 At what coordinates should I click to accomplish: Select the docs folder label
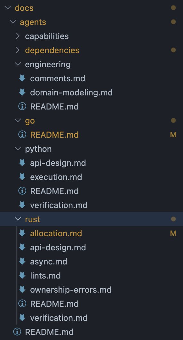point(24,8)
